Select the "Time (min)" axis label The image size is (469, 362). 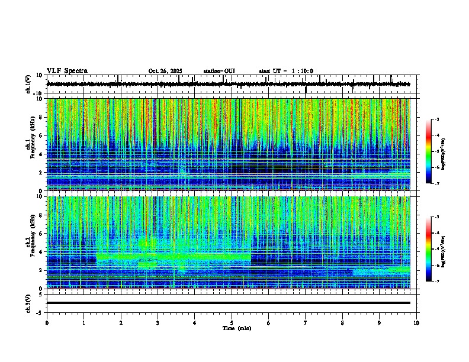237,328
